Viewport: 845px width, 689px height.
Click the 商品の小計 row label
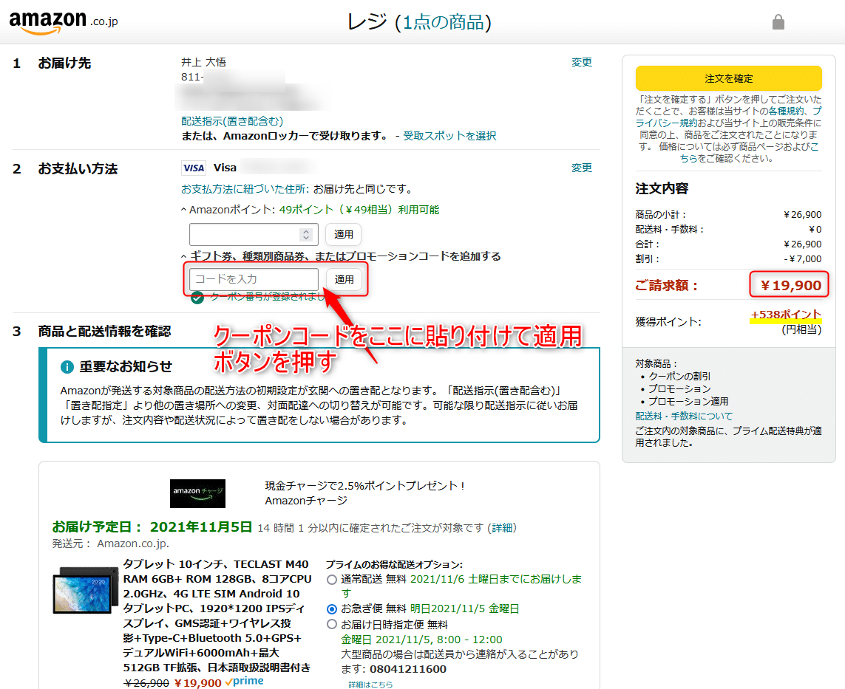[661, 215]
